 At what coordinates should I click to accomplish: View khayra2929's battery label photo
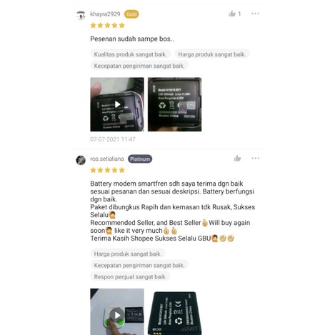point(174,104)
